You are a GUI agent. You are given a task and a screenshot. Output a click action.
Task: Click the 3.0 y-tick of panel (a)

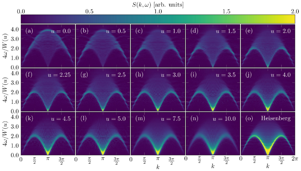[x=14, y=39]
